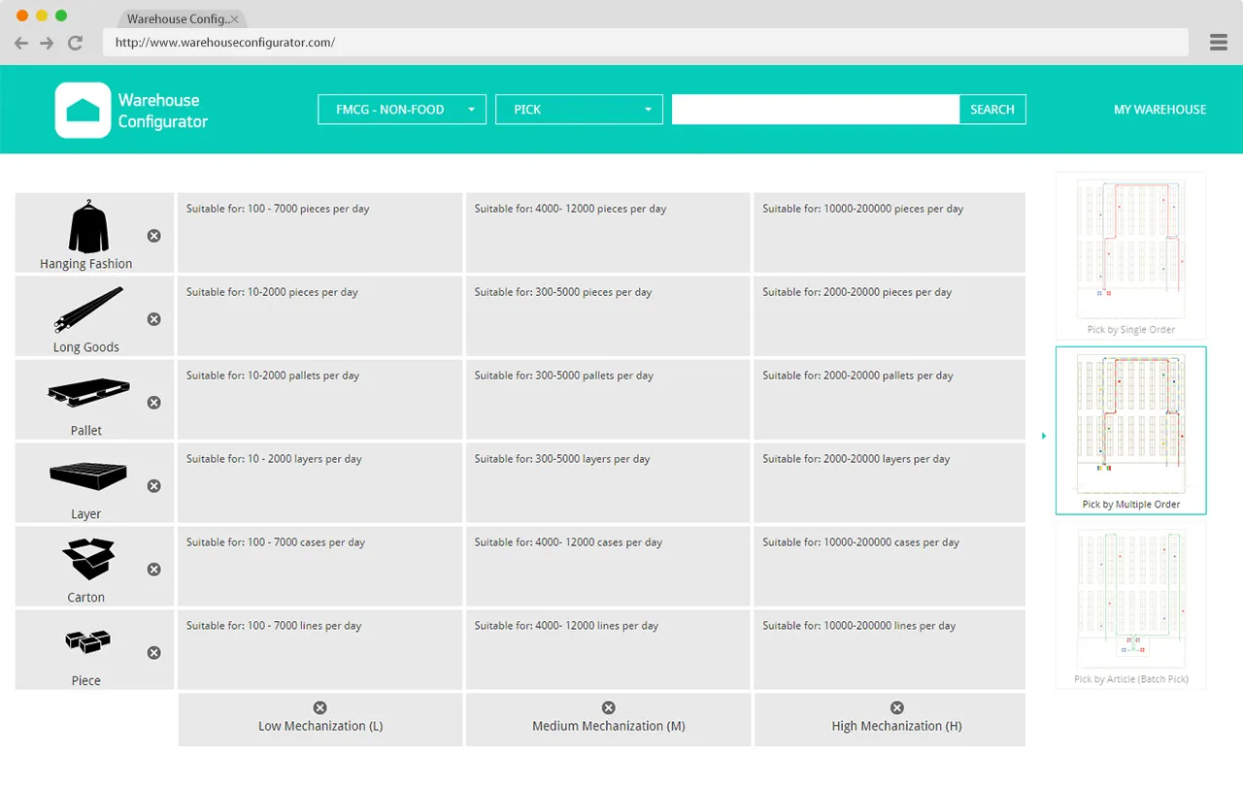Remove the Pallet row

tap(153, 403)
